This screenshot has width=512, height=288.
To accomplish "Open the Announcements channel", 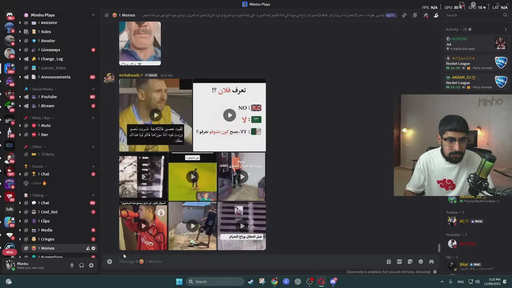I will [x=59, y=77].
